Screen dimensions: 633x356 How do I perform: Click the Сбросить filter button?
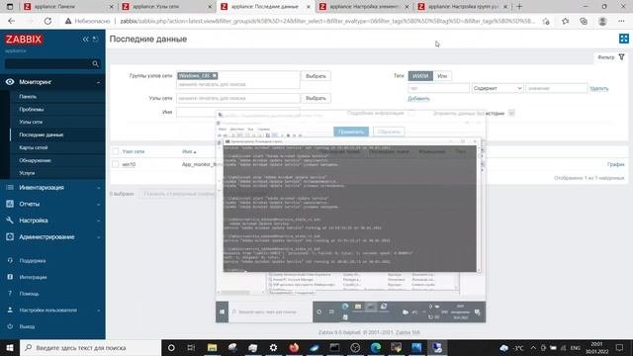click(x=389, y=132)
